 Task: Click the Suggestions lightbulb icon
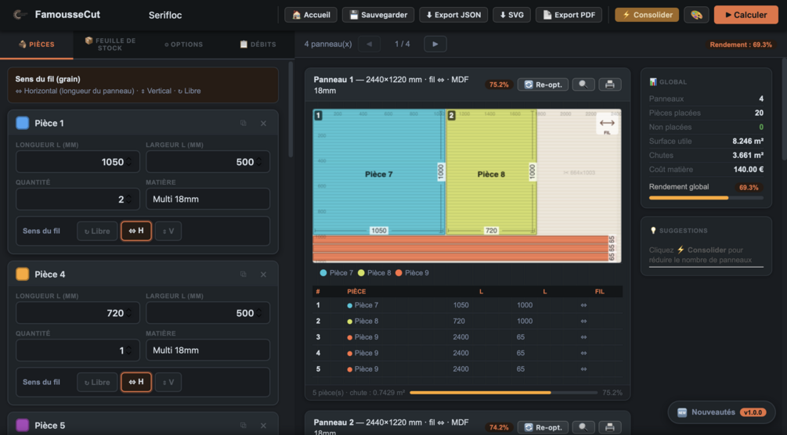(x=653, y=230)
